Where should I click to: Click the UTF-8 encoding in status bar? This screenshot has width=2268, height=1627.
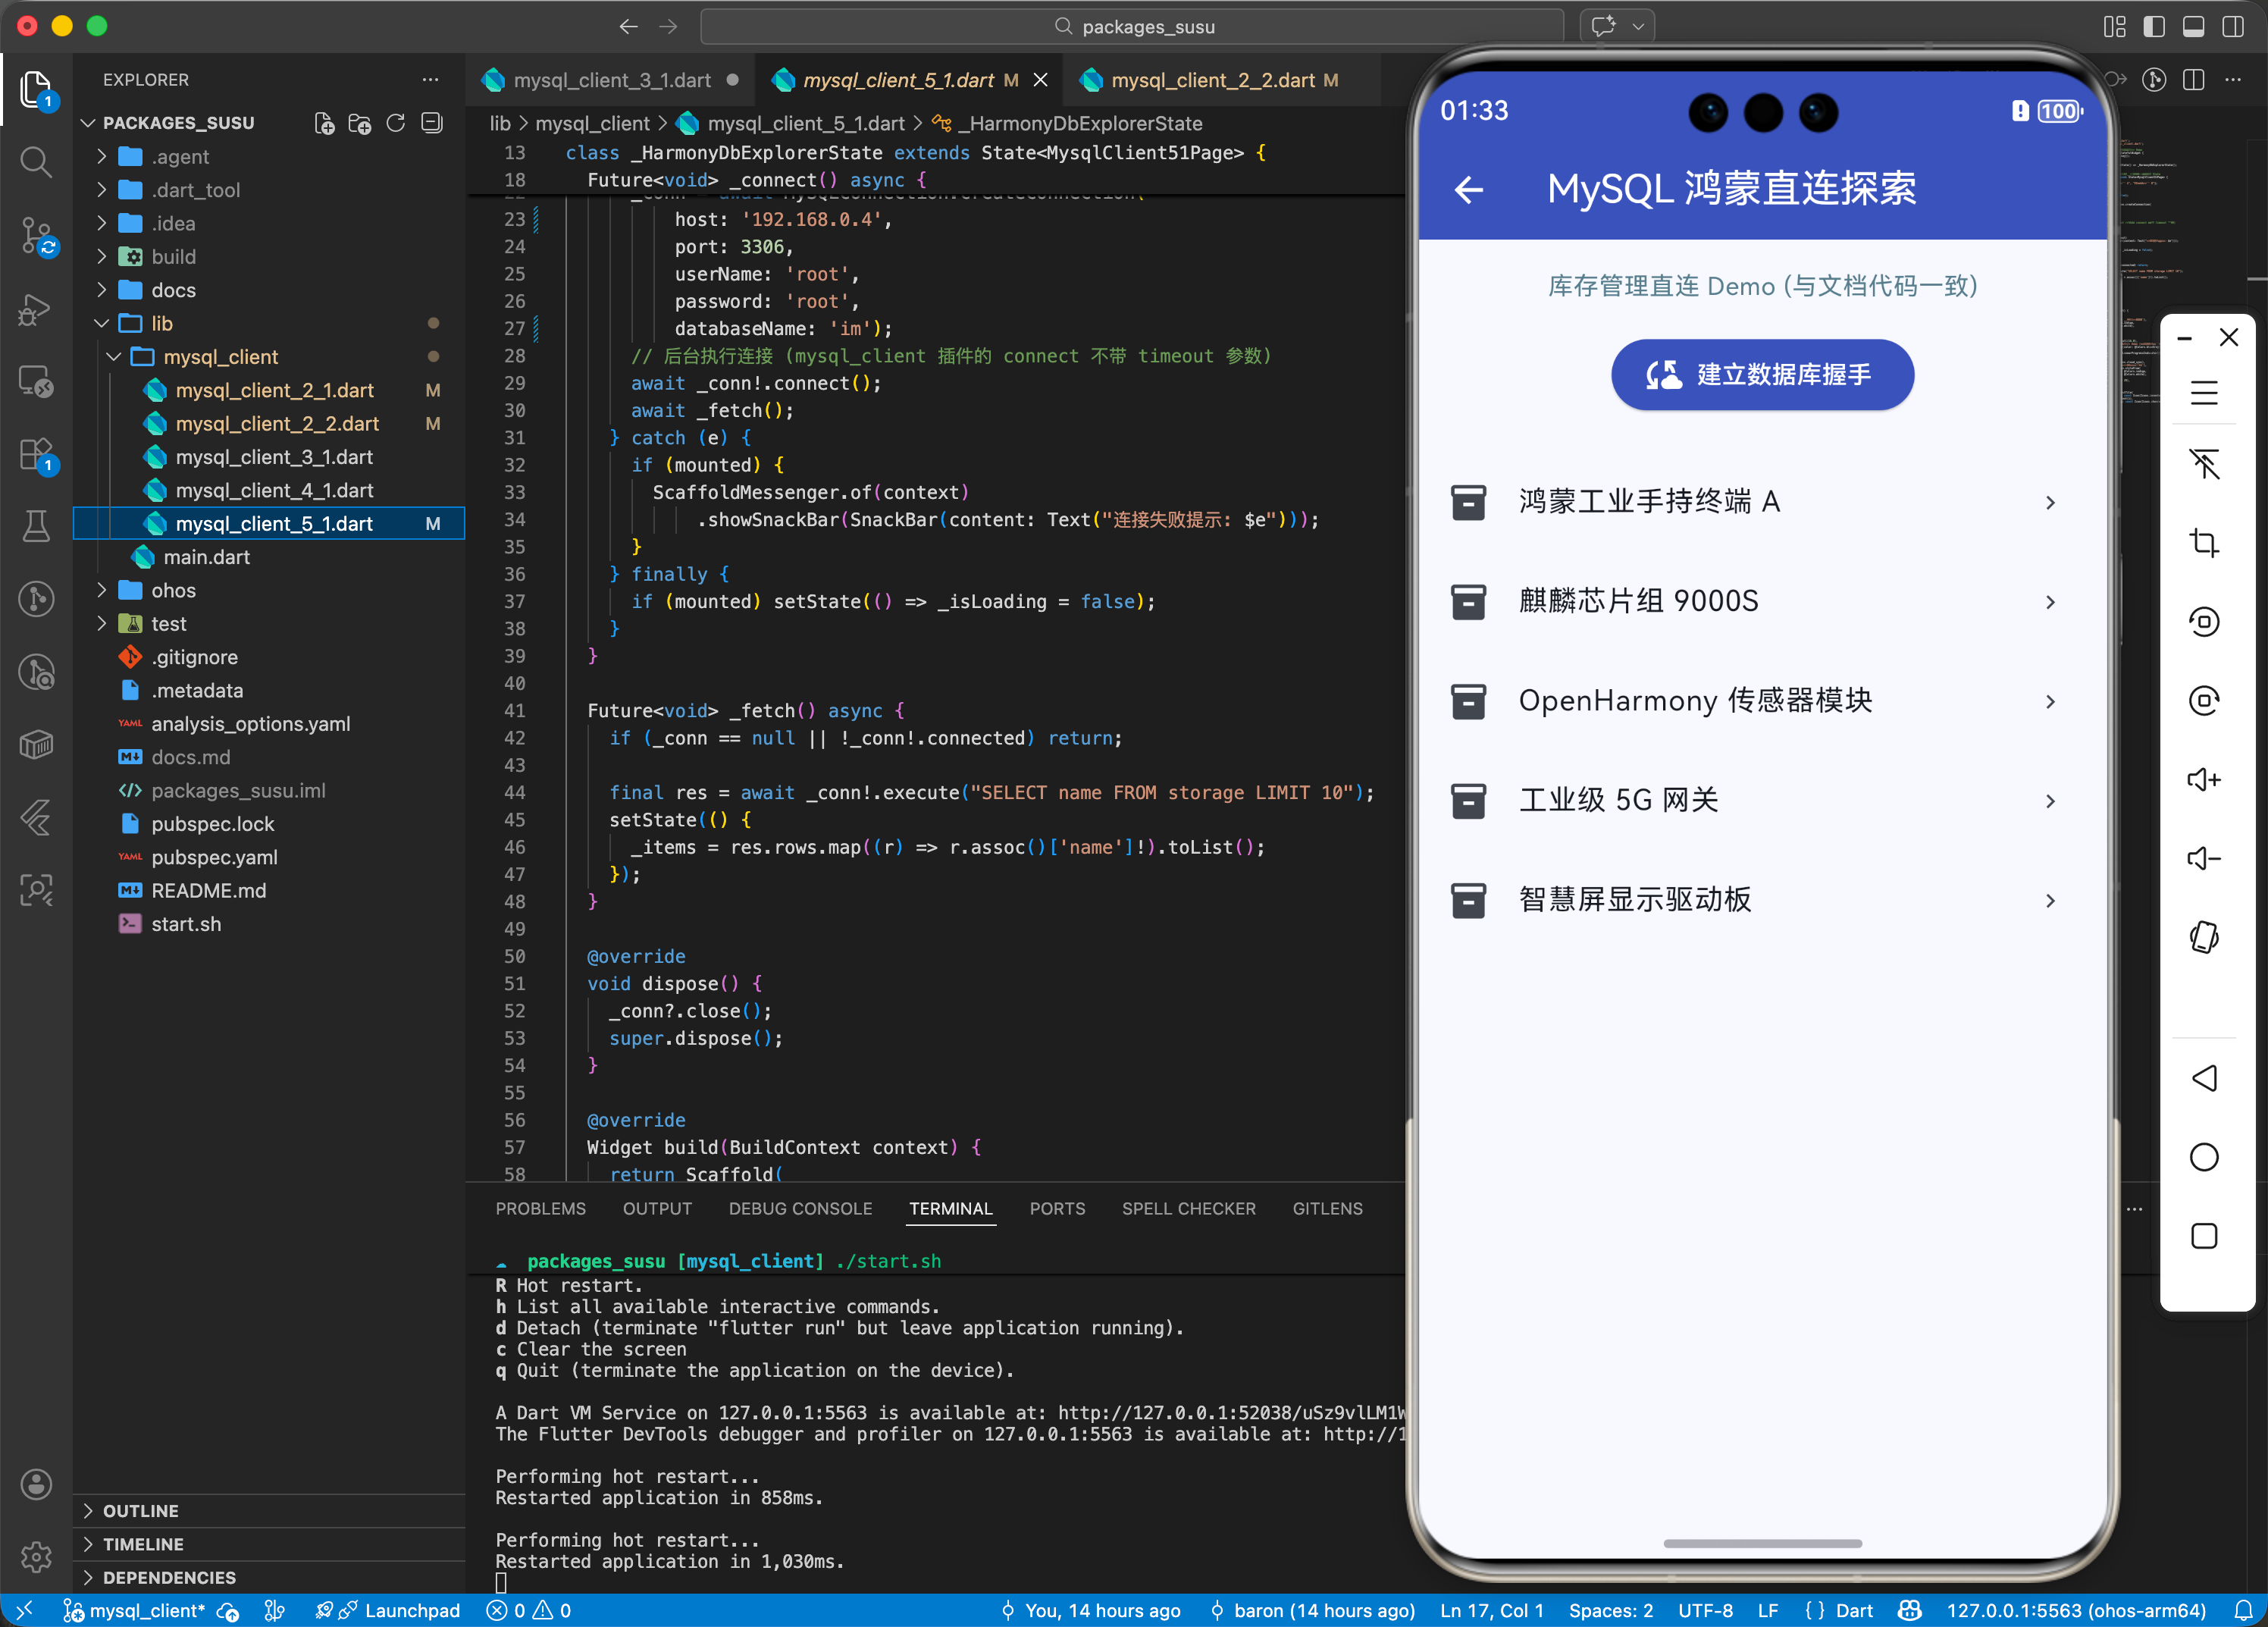[1705, 1611]
